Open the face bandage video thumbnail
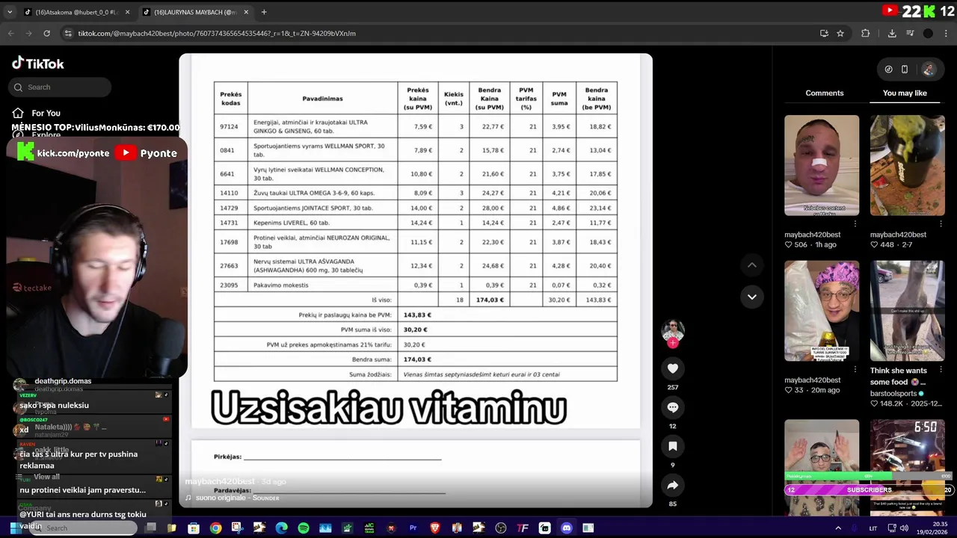Screen dimensions: 957x538 coord(822,165)
